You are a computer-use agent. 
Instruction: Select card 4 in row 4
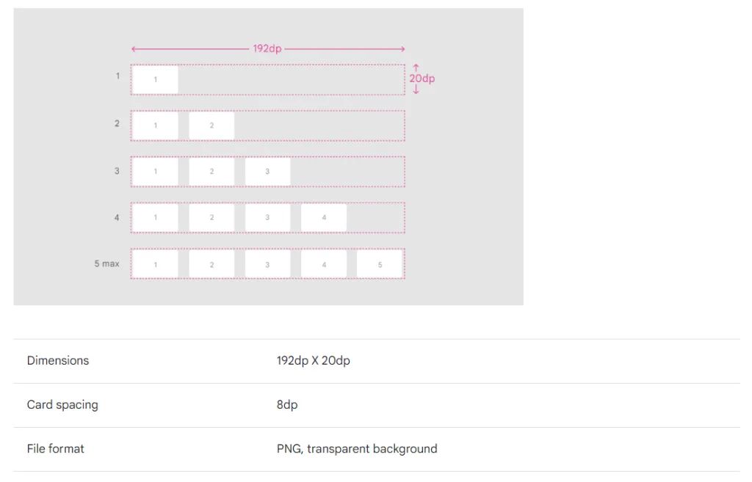tap(324, 217)
